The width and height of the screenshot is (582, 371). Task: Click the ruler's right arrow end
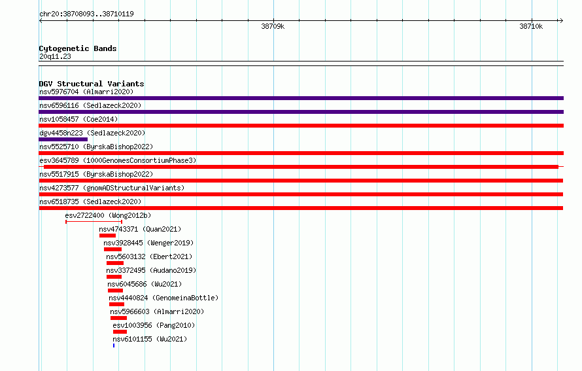[x=561, y=20]
